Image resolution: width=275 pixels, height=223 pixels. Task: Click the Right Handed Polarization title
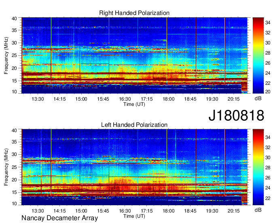click(134, 13)
